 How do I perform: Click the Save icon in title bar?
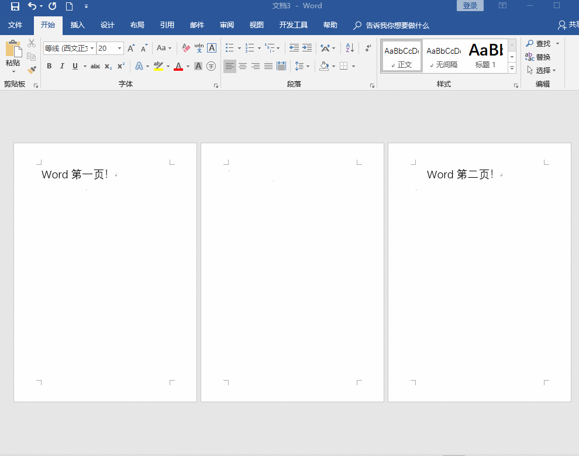(x=15, y=6)
